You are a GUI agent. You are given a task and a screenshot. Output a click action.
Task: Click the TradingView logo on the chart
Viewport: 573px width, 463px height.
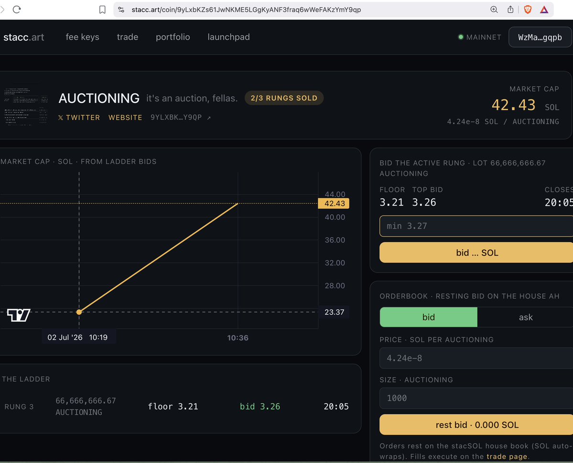tap(19, 315)
